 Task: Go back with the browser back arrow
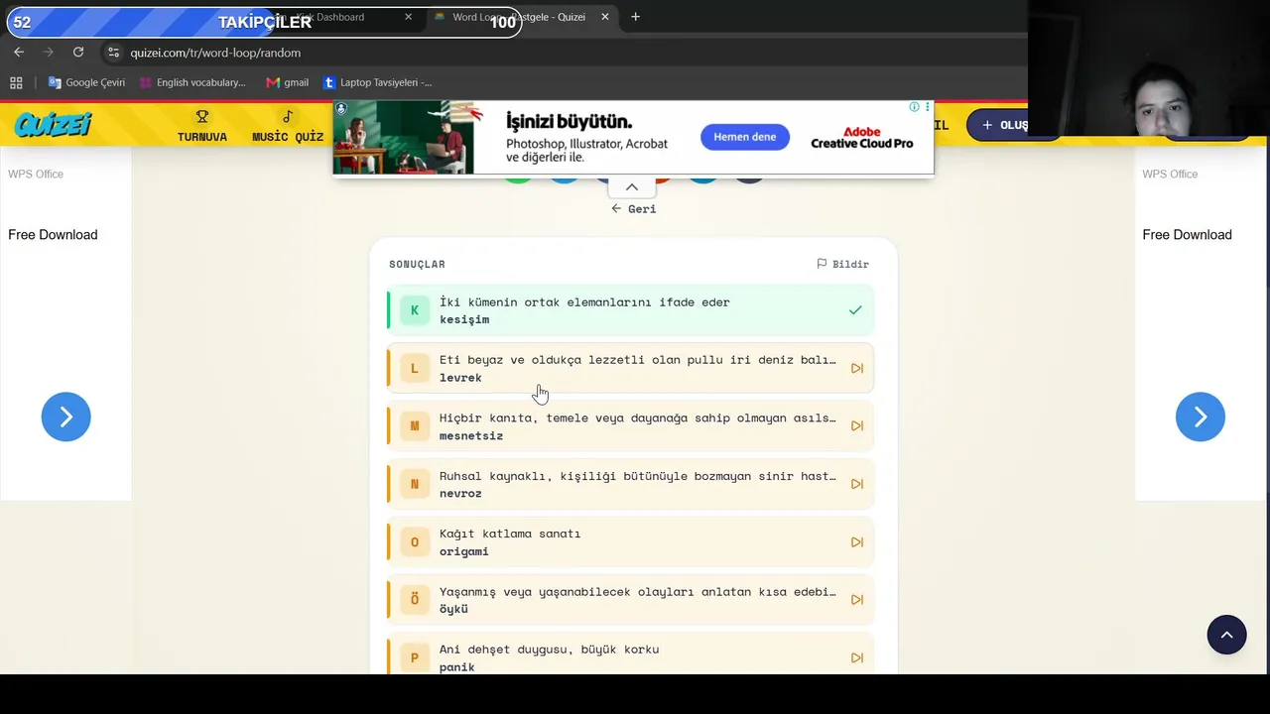click(x=19, y=52)
